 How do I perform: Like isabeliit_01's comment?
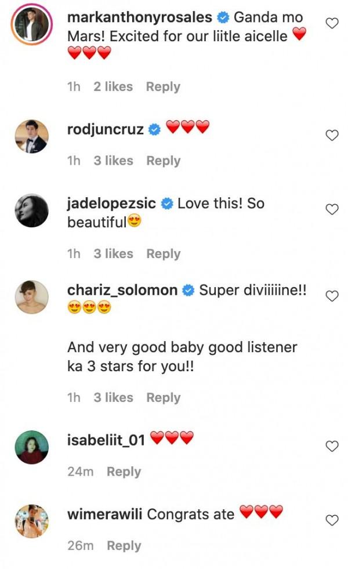332,446
